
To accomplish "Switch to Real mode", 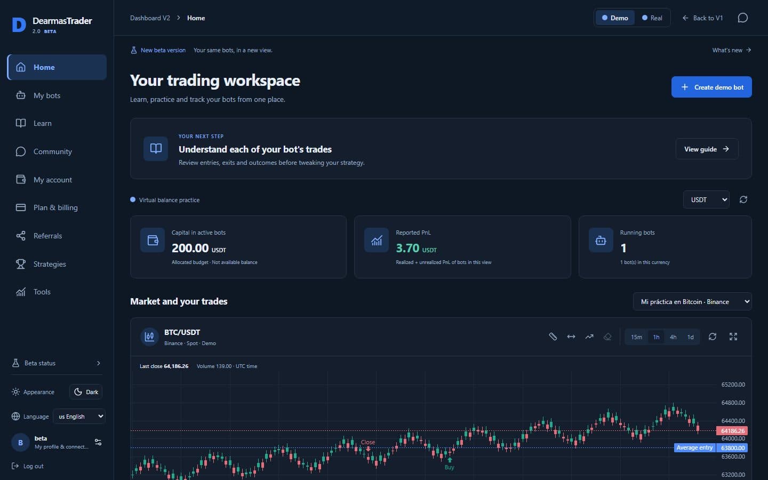I will tap(652, 18).
